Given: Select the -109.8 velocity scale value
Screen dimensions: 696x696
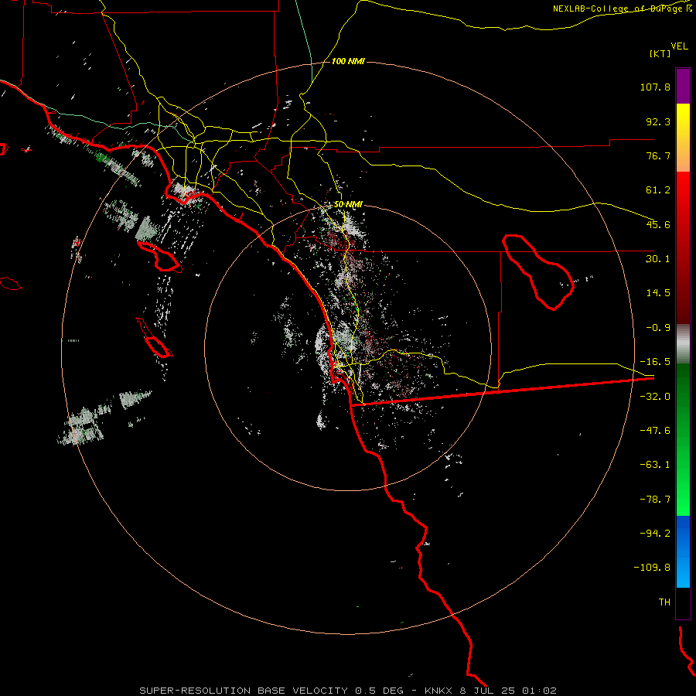Looking at the screenshot, I should click(x=652, y=568).
